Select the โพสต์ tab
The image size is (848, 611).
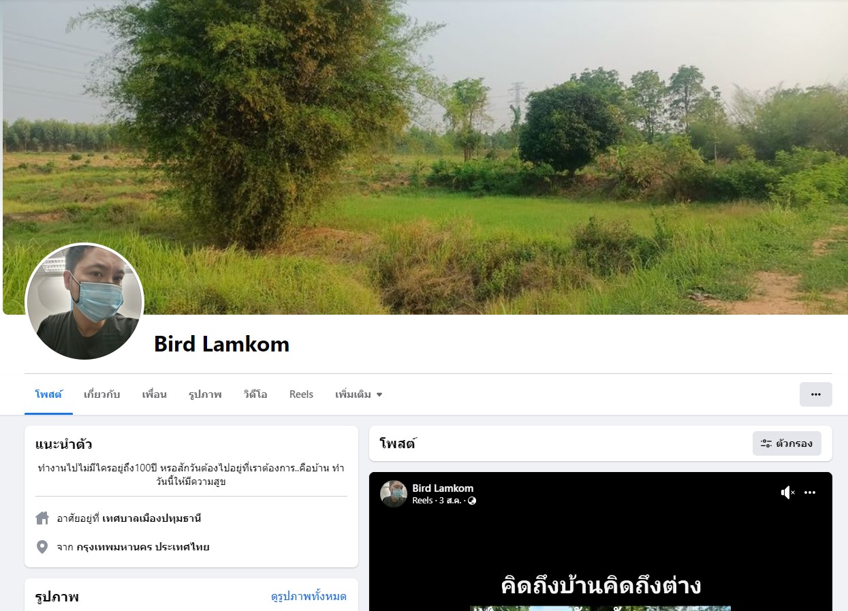coord(48,394)
